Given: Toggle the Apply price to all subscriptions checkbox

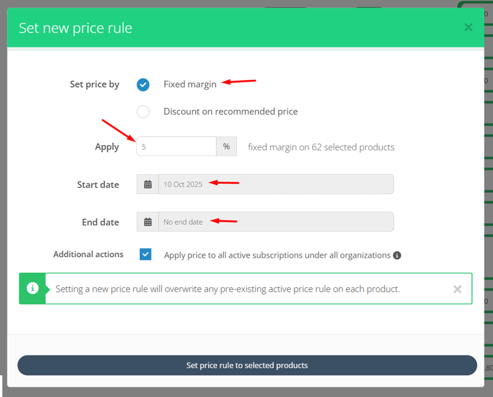Looking at the screenshot, I should (146, 254).
